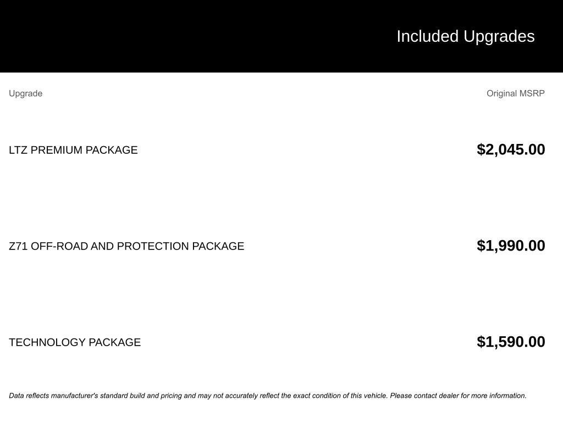Click the $2,045.00 price
The width and height of the screenshot is (563, 422).
pos(511,149)
